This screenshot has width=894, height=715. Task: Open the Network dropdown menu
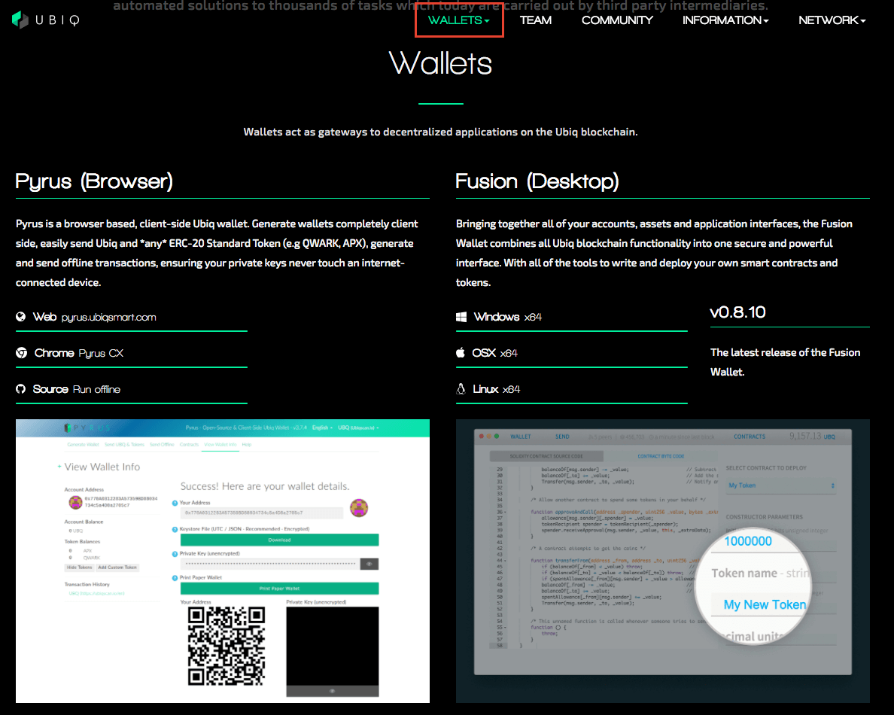[x=832, y=20]
